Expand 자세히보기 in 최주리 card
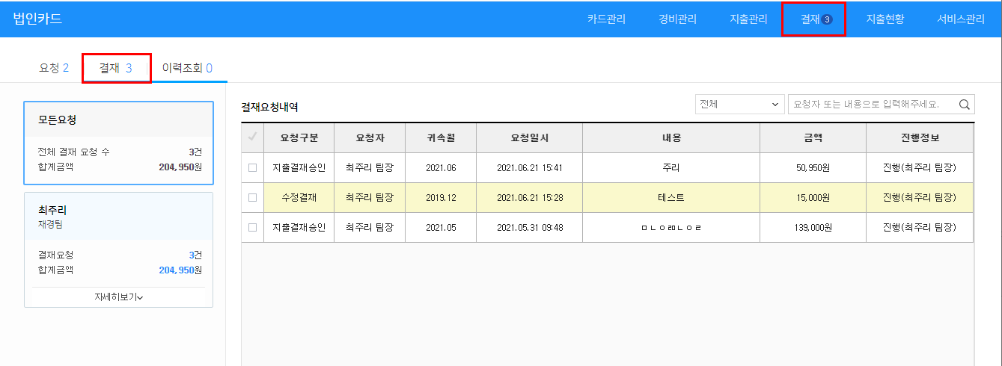Image resolution: width=1002 pixels, height=366 pixels. click(x=118, y=297)
